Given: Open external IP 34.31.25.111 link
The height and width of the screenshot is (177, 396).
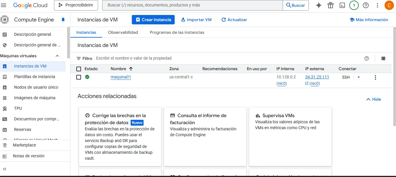Looking at the screenshot, I should coord(317,77).
